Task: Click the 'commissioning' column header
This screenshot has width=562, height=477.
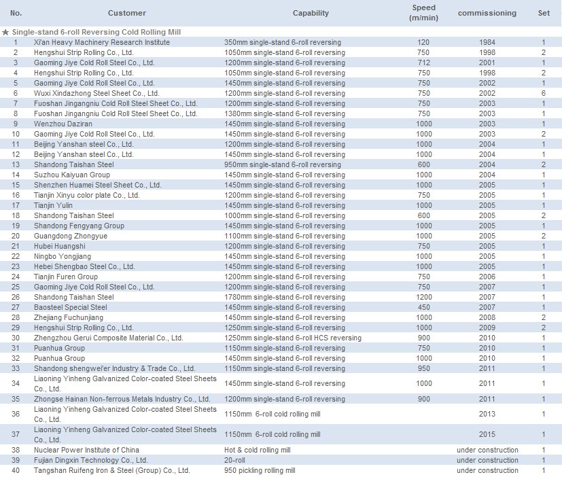Action: coord(487,13)
